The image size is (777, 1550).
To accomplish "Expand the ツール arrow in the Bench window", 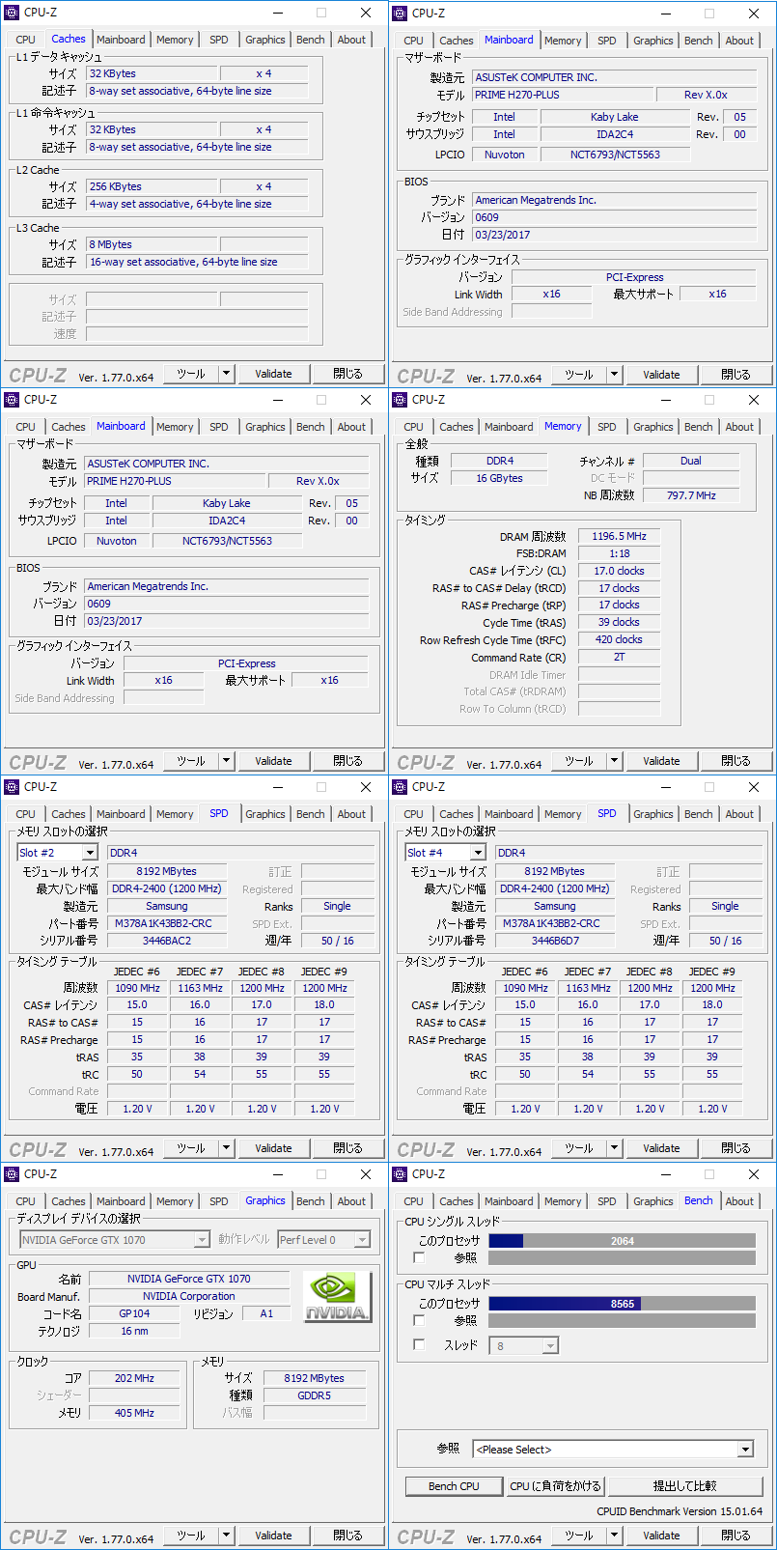I will click(615, 1536).
